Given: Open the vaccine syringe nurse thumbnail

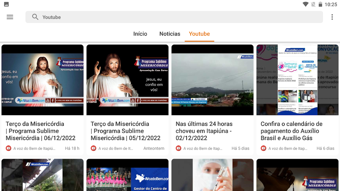Looking at the screenshot, I should click(x=212, y=175).
